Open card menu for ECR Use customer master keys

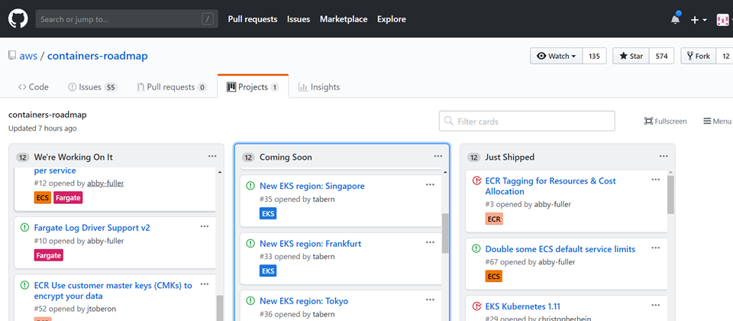coord(205,284)
